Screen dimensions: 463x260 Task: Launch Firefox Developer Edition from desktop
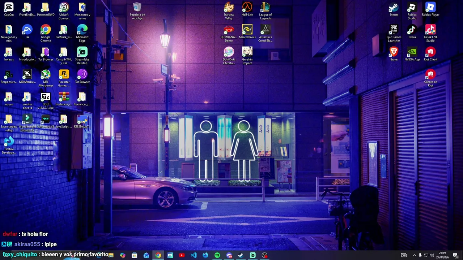(9, 146)
